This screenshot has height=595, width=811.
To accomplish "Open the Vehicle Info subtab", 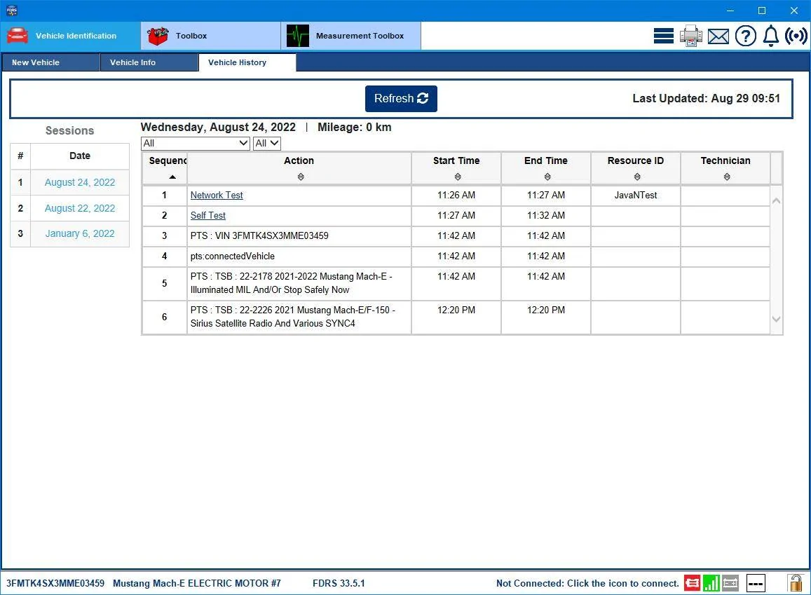I will tap(149, 62).
